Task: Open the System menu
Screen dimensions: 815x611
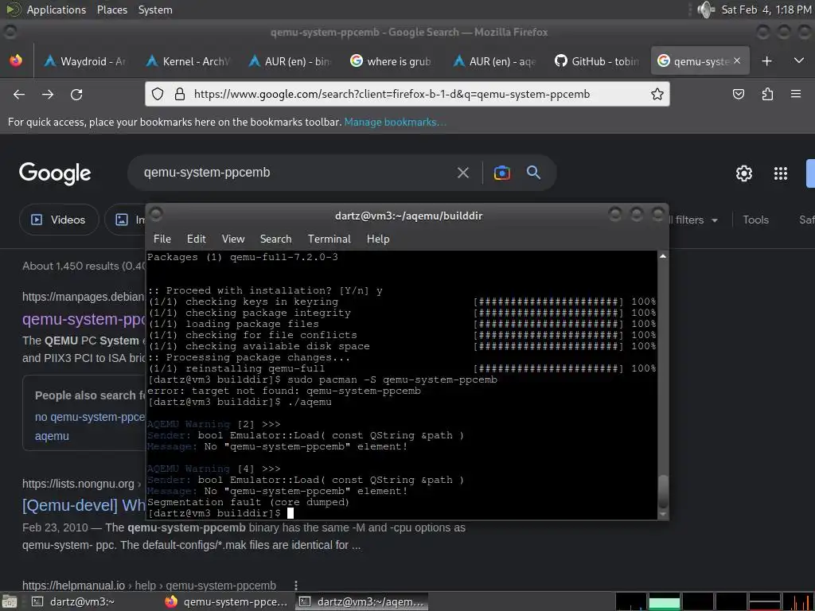Action: [x=155, y=10]
